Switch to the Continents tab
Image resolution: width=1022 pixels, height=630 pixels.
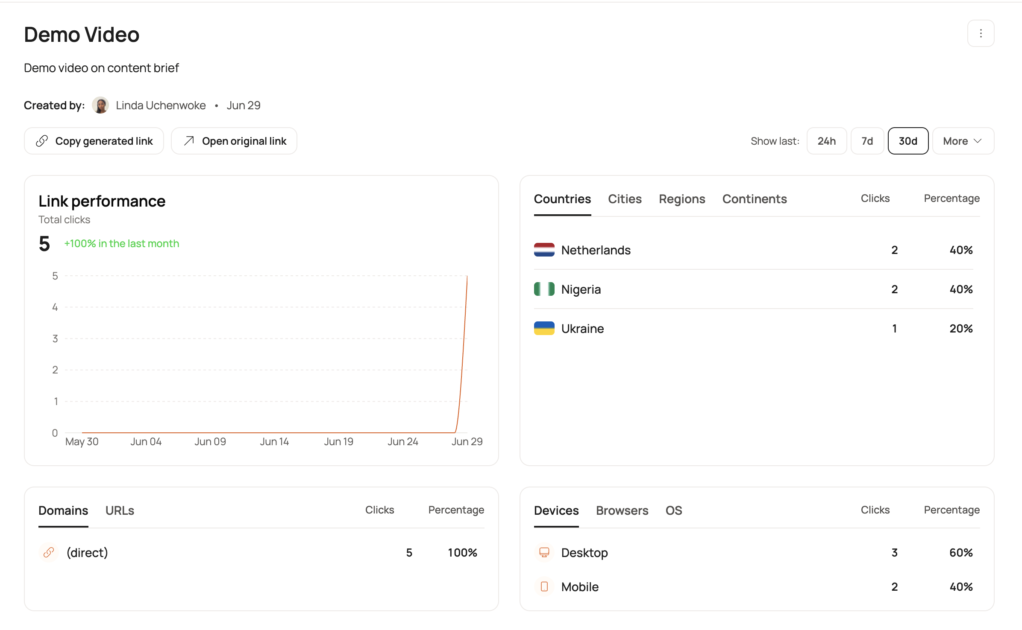[755, 199]
